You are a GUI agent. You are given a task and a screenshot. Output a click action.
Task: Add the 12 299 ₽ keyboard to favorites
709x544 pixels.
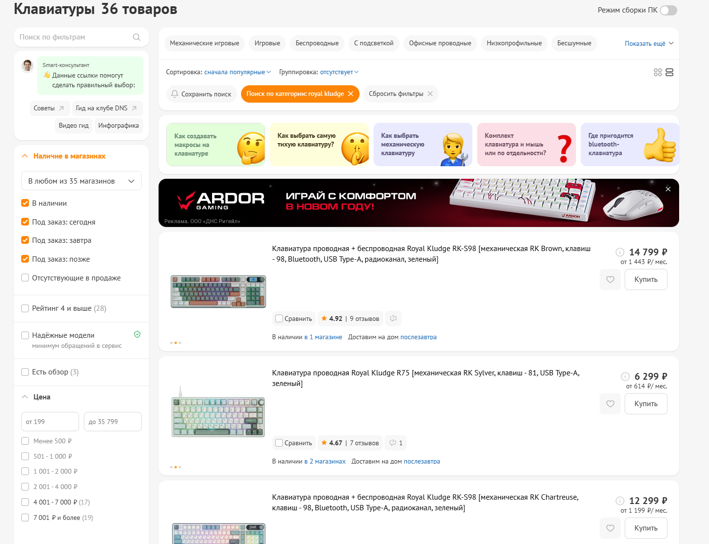tap(610, 528)
